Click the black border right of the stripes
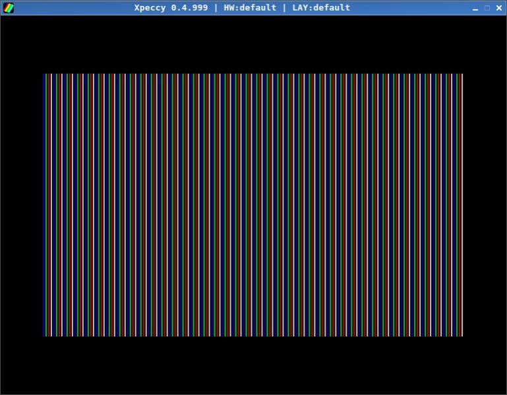This screenshot has width=507, height=395. point(485,205)
